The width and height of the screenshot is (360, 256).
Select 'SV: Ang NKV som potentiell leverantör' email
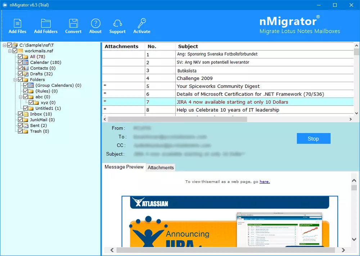pos(228,62)
